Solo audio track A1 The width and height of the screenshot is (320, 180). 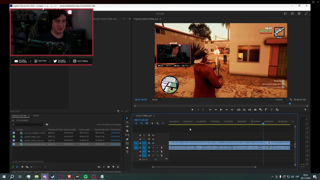pos(157,148)
